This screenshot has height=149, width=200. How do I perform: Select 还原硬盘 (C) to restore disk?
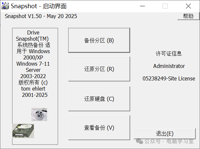(99, 99)
